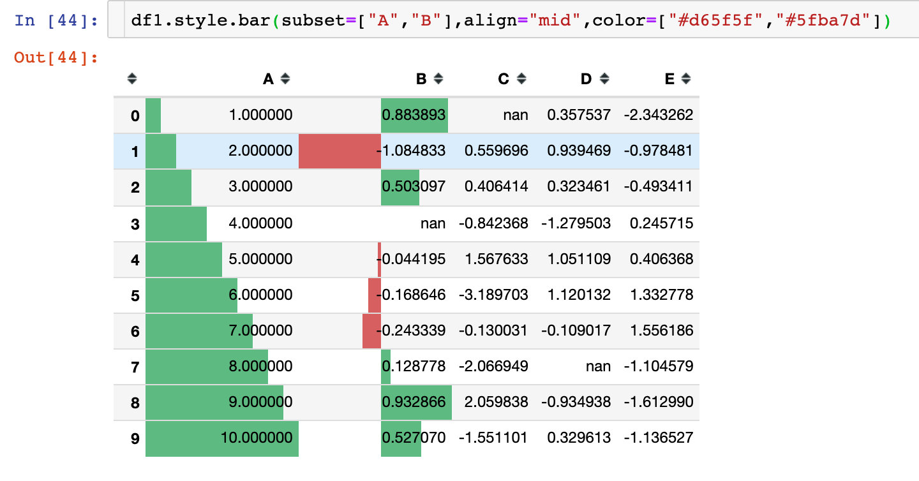This screenshot has width=919, height=481.
Task: Click column D header label
Action: (x=587, y=79)
